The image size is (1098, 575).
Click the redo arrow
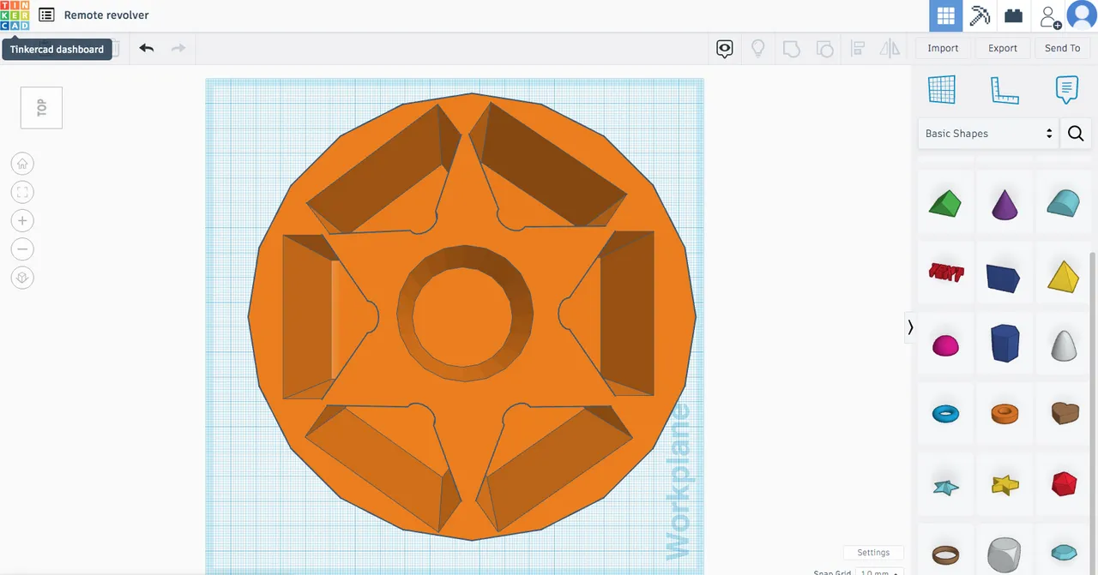coord(178,48)
